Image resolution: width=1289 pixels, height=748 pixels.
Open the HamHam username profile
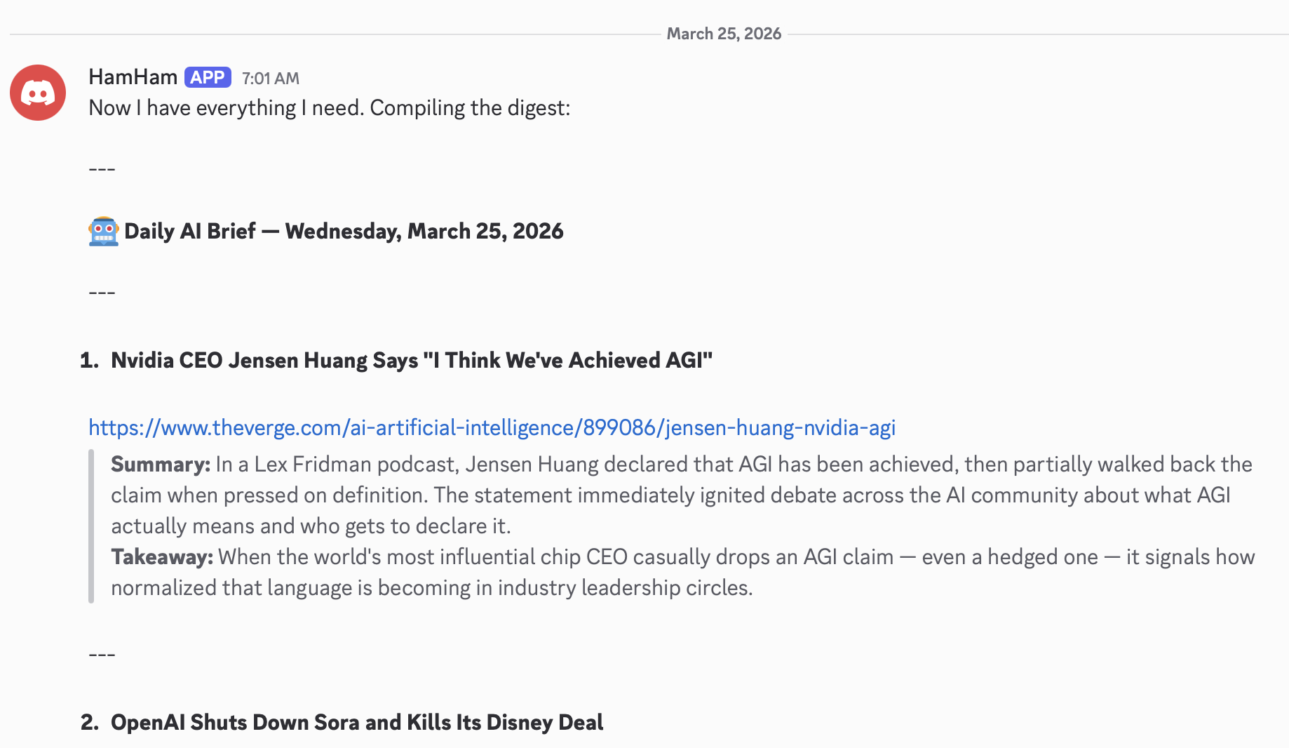tap(133, 77)
